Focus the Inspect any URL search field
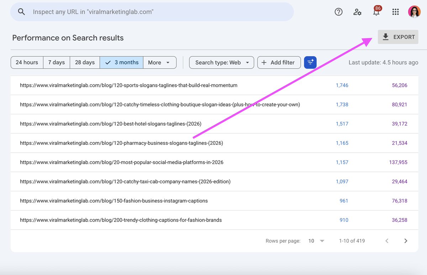The image size is (427, 275). [x=152, y=12]
